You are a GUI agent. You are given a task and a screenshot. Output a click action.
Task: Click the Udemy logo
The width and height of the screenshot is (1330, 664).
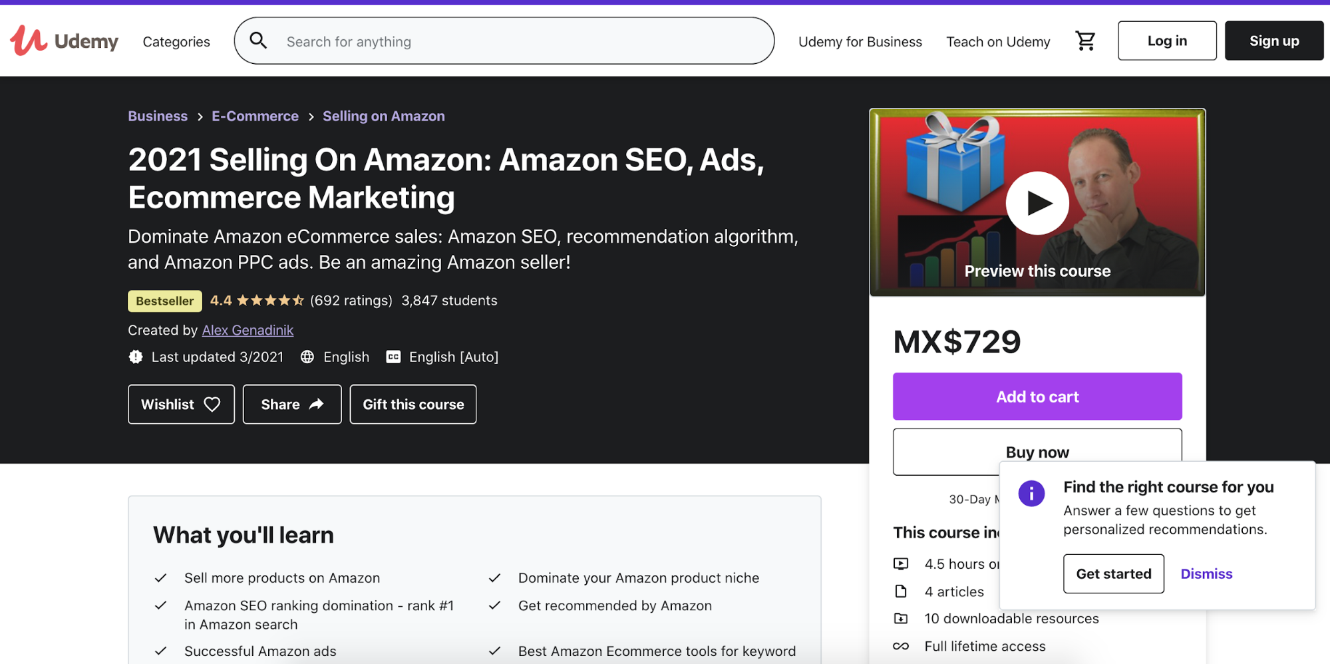pos(64,41)
